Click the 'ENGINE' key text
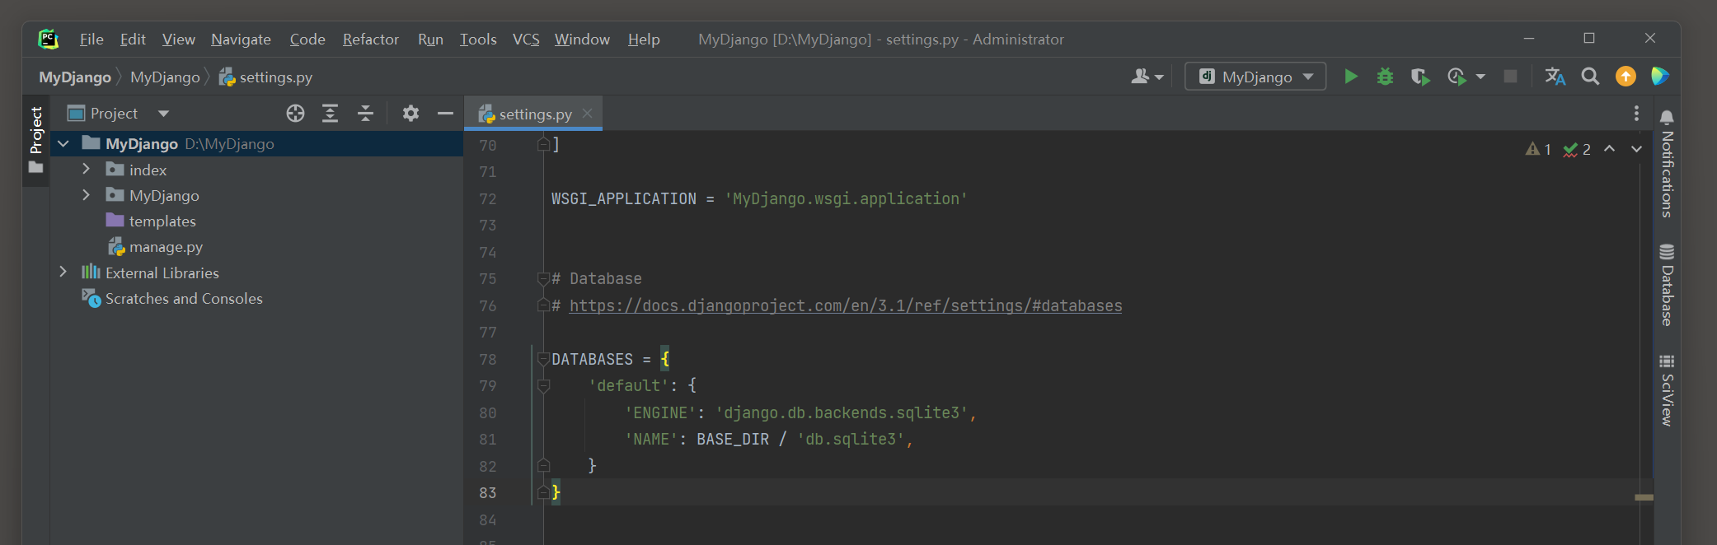This screenshot has height=545, width=1717. point(661,412)
